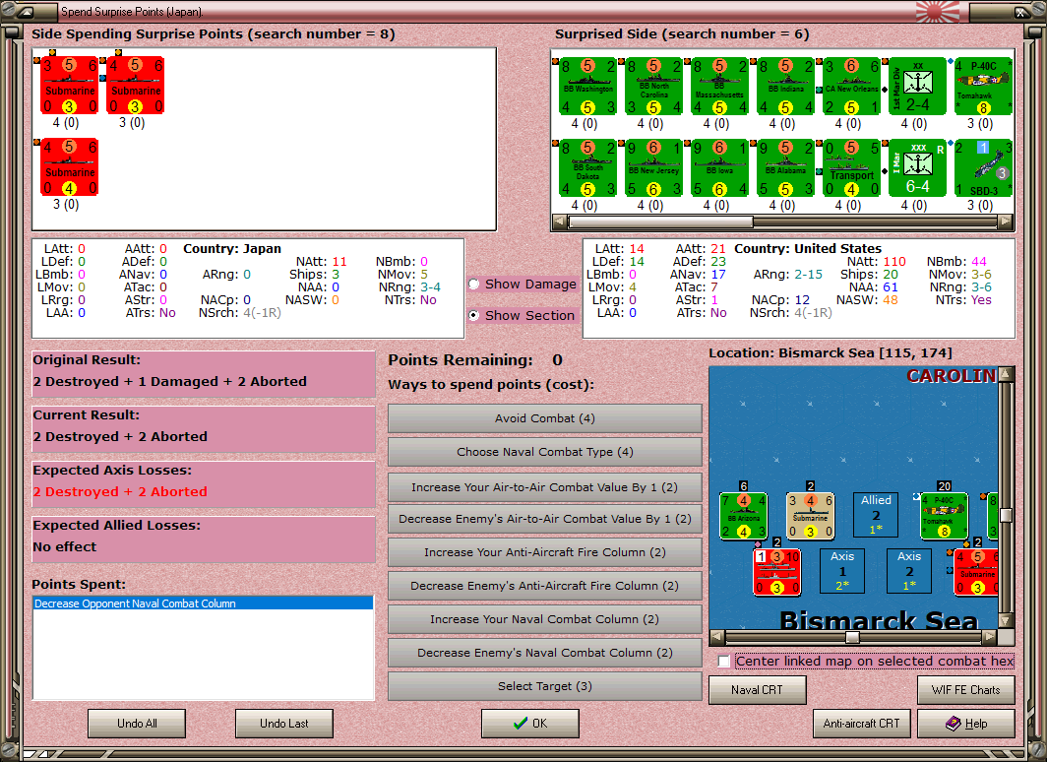Toggle Center linked map on combat hex
Image resolution: width=1047 pixels, height=762 pixels.
click(x=724, y=662)
